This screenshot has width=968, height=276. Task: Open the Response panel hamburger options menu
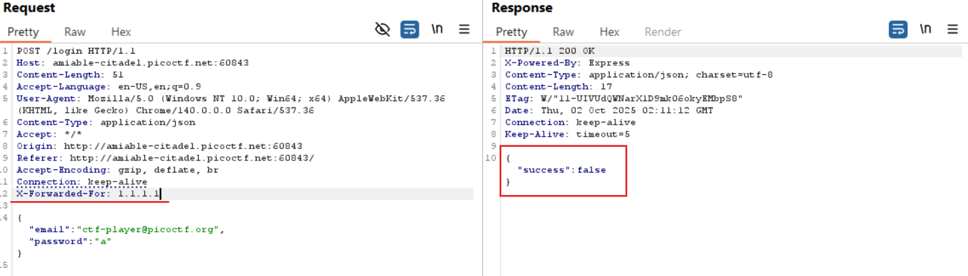[952, 29]
